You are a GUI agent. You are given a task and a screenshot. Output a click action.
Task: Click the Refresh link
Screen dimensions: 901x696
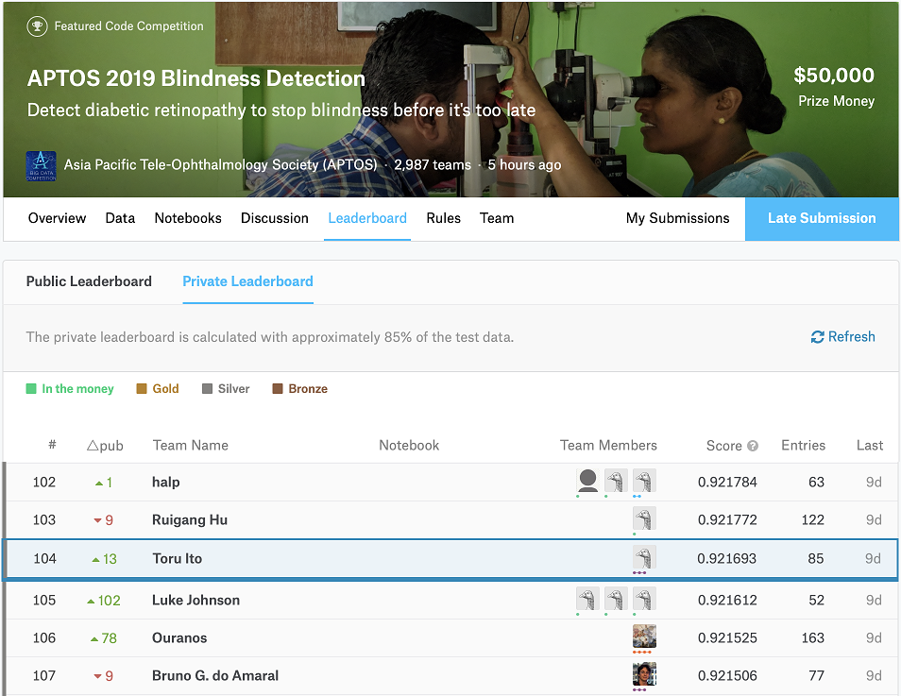tap(843, 337)
